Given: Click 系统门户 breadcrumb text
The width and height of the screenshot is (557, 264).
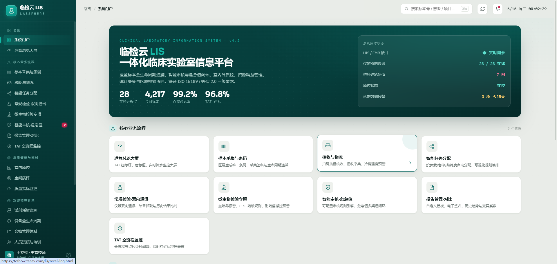Looking at the screenshot, I should [x=105, y=9].
